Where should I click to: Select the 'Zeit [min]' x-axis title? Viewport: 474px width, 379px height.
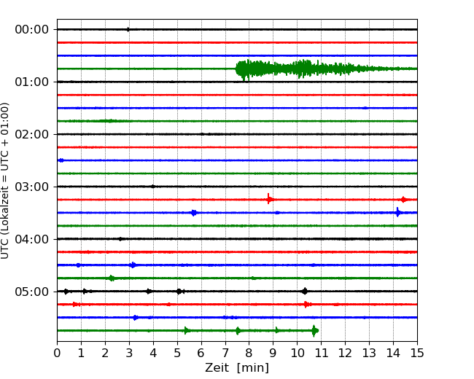237,368
